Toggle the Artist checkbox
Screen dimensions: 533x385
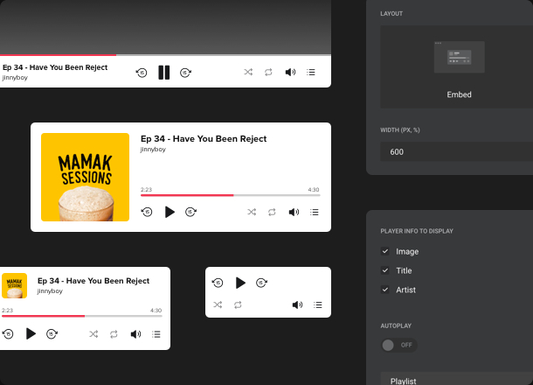click(385, 290)
